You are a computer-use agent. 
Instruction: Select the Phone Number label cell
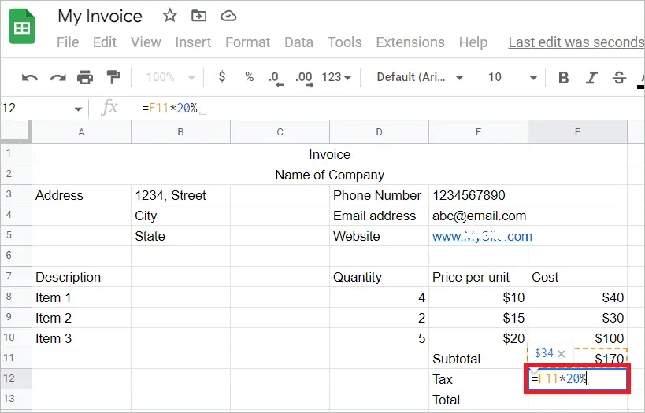379,195
